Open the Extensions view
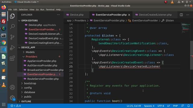The image size is (193, 108). pos(12,58)
